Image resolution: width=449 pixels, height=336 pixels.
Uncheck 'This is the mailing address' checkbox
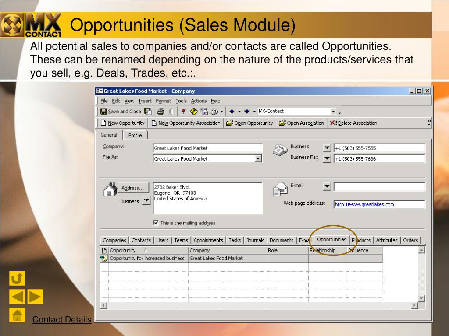[156, 223]
